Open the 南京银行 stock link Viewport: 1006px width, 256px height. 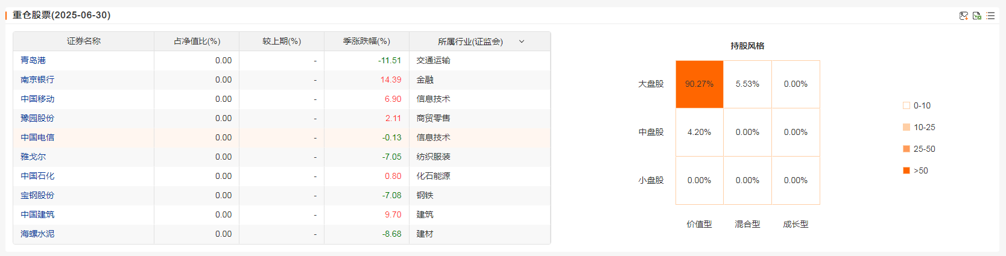click(x=37, y=80)
